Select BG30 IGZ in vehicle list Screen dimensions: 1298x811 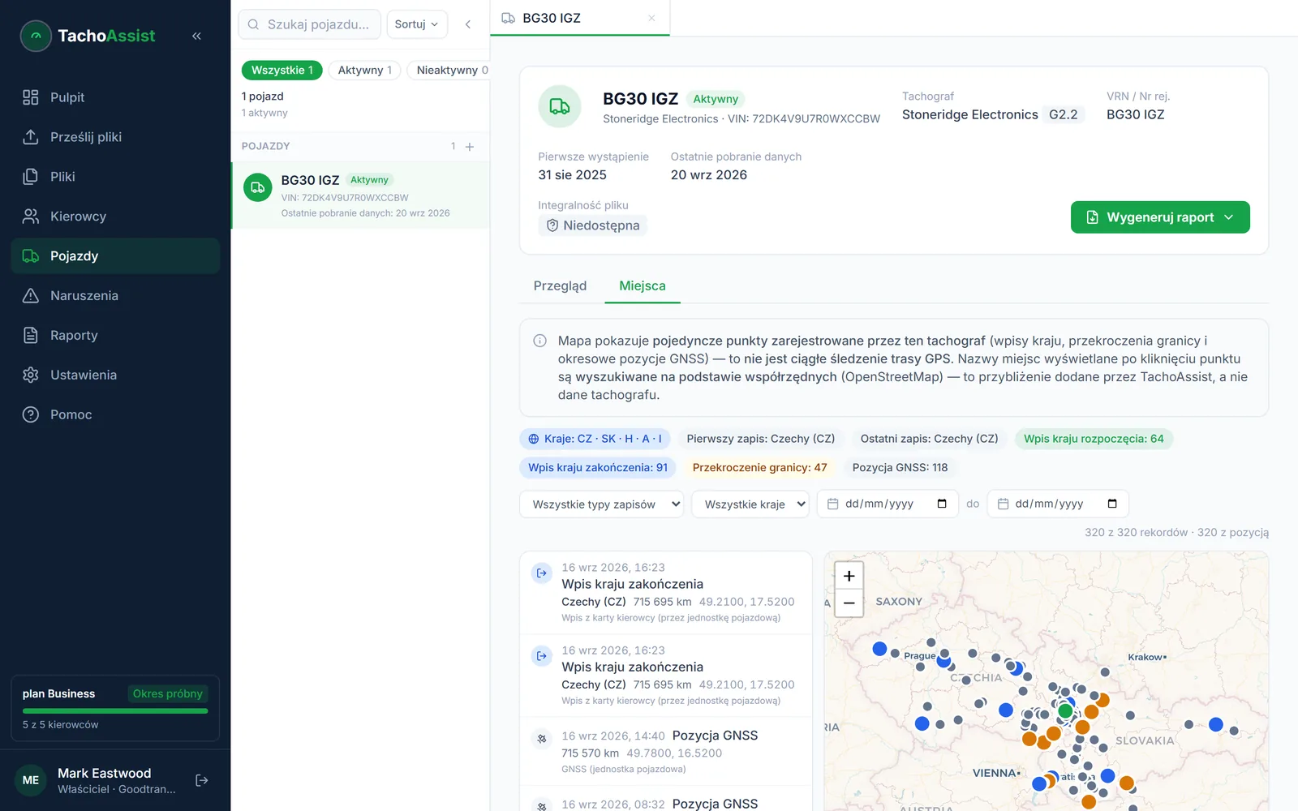point(361,195)
